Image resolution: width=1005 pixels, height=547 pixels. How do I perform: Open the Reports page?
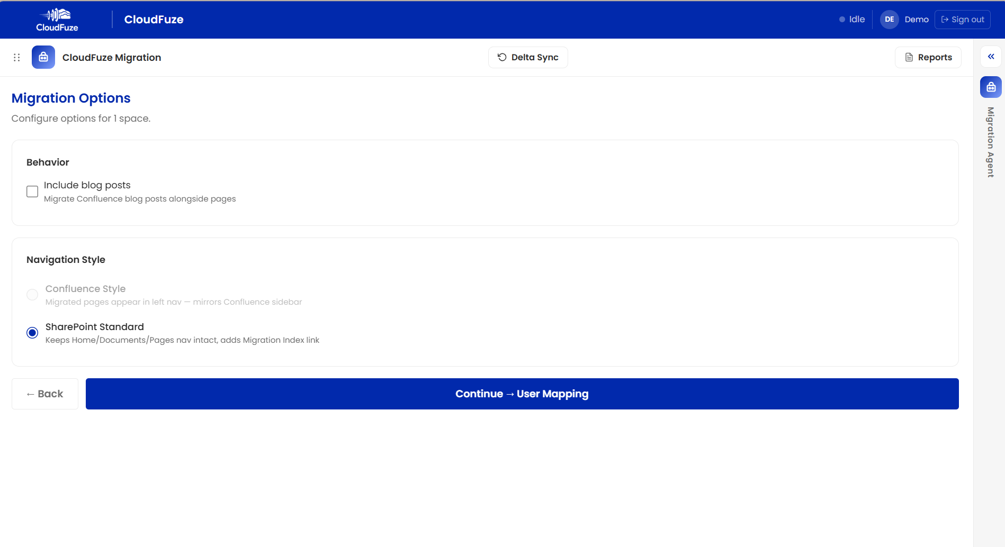tap(928, 57)
